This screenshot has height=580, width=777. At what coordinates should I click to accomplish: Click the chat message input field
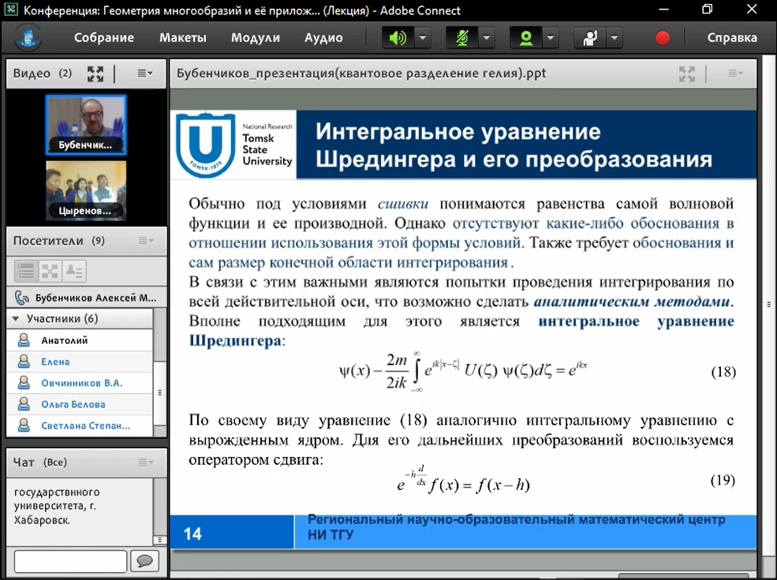tap(70, 561)
